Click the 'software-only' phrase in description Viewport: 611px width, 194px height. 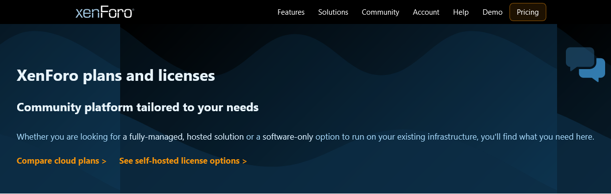[288, 137]
